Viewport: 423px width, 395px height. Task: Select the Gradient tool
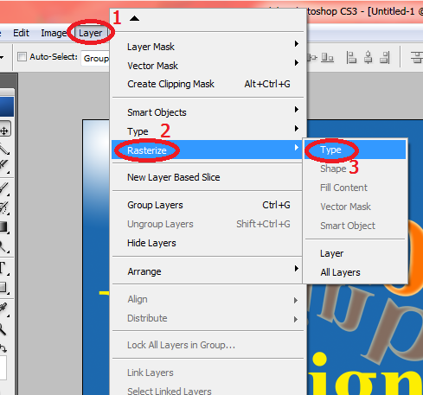(3, 226)
